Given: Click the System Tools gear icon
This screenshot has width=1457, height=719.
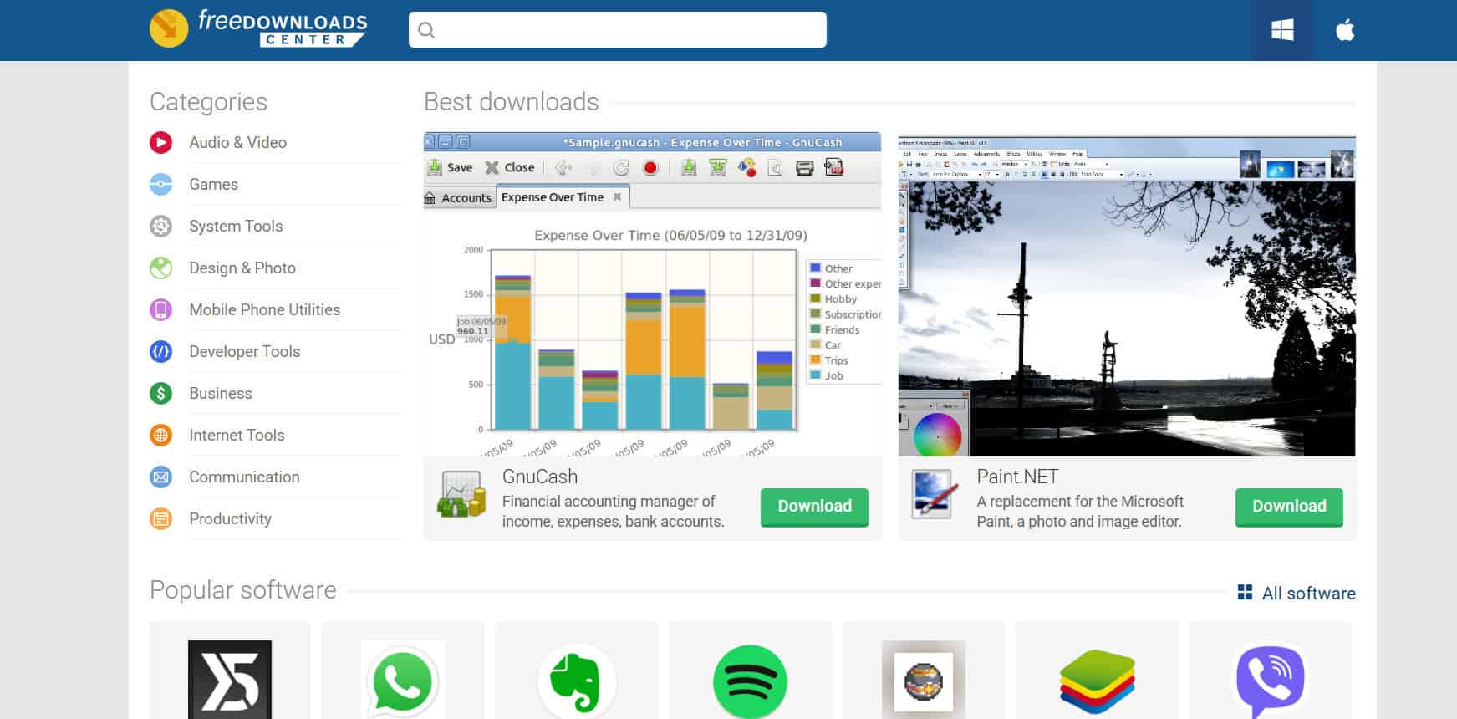Looking at the screenshot, I should pyautogui.click(x=160, y=226).
